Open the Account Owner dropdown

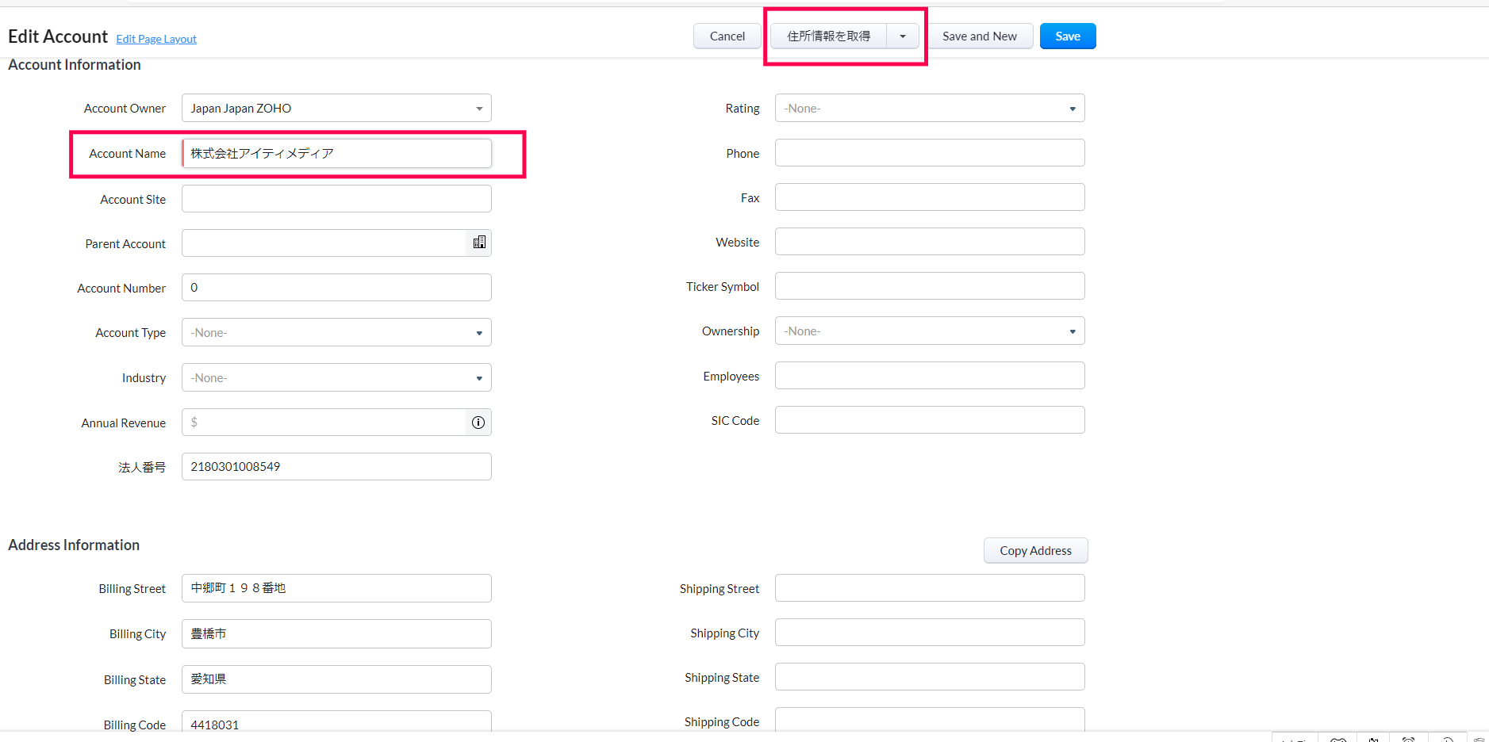336,109
